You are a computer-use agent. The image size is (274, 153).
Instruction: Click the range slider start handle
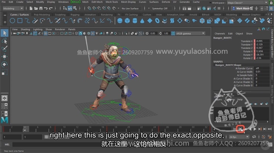coord(46,137)
